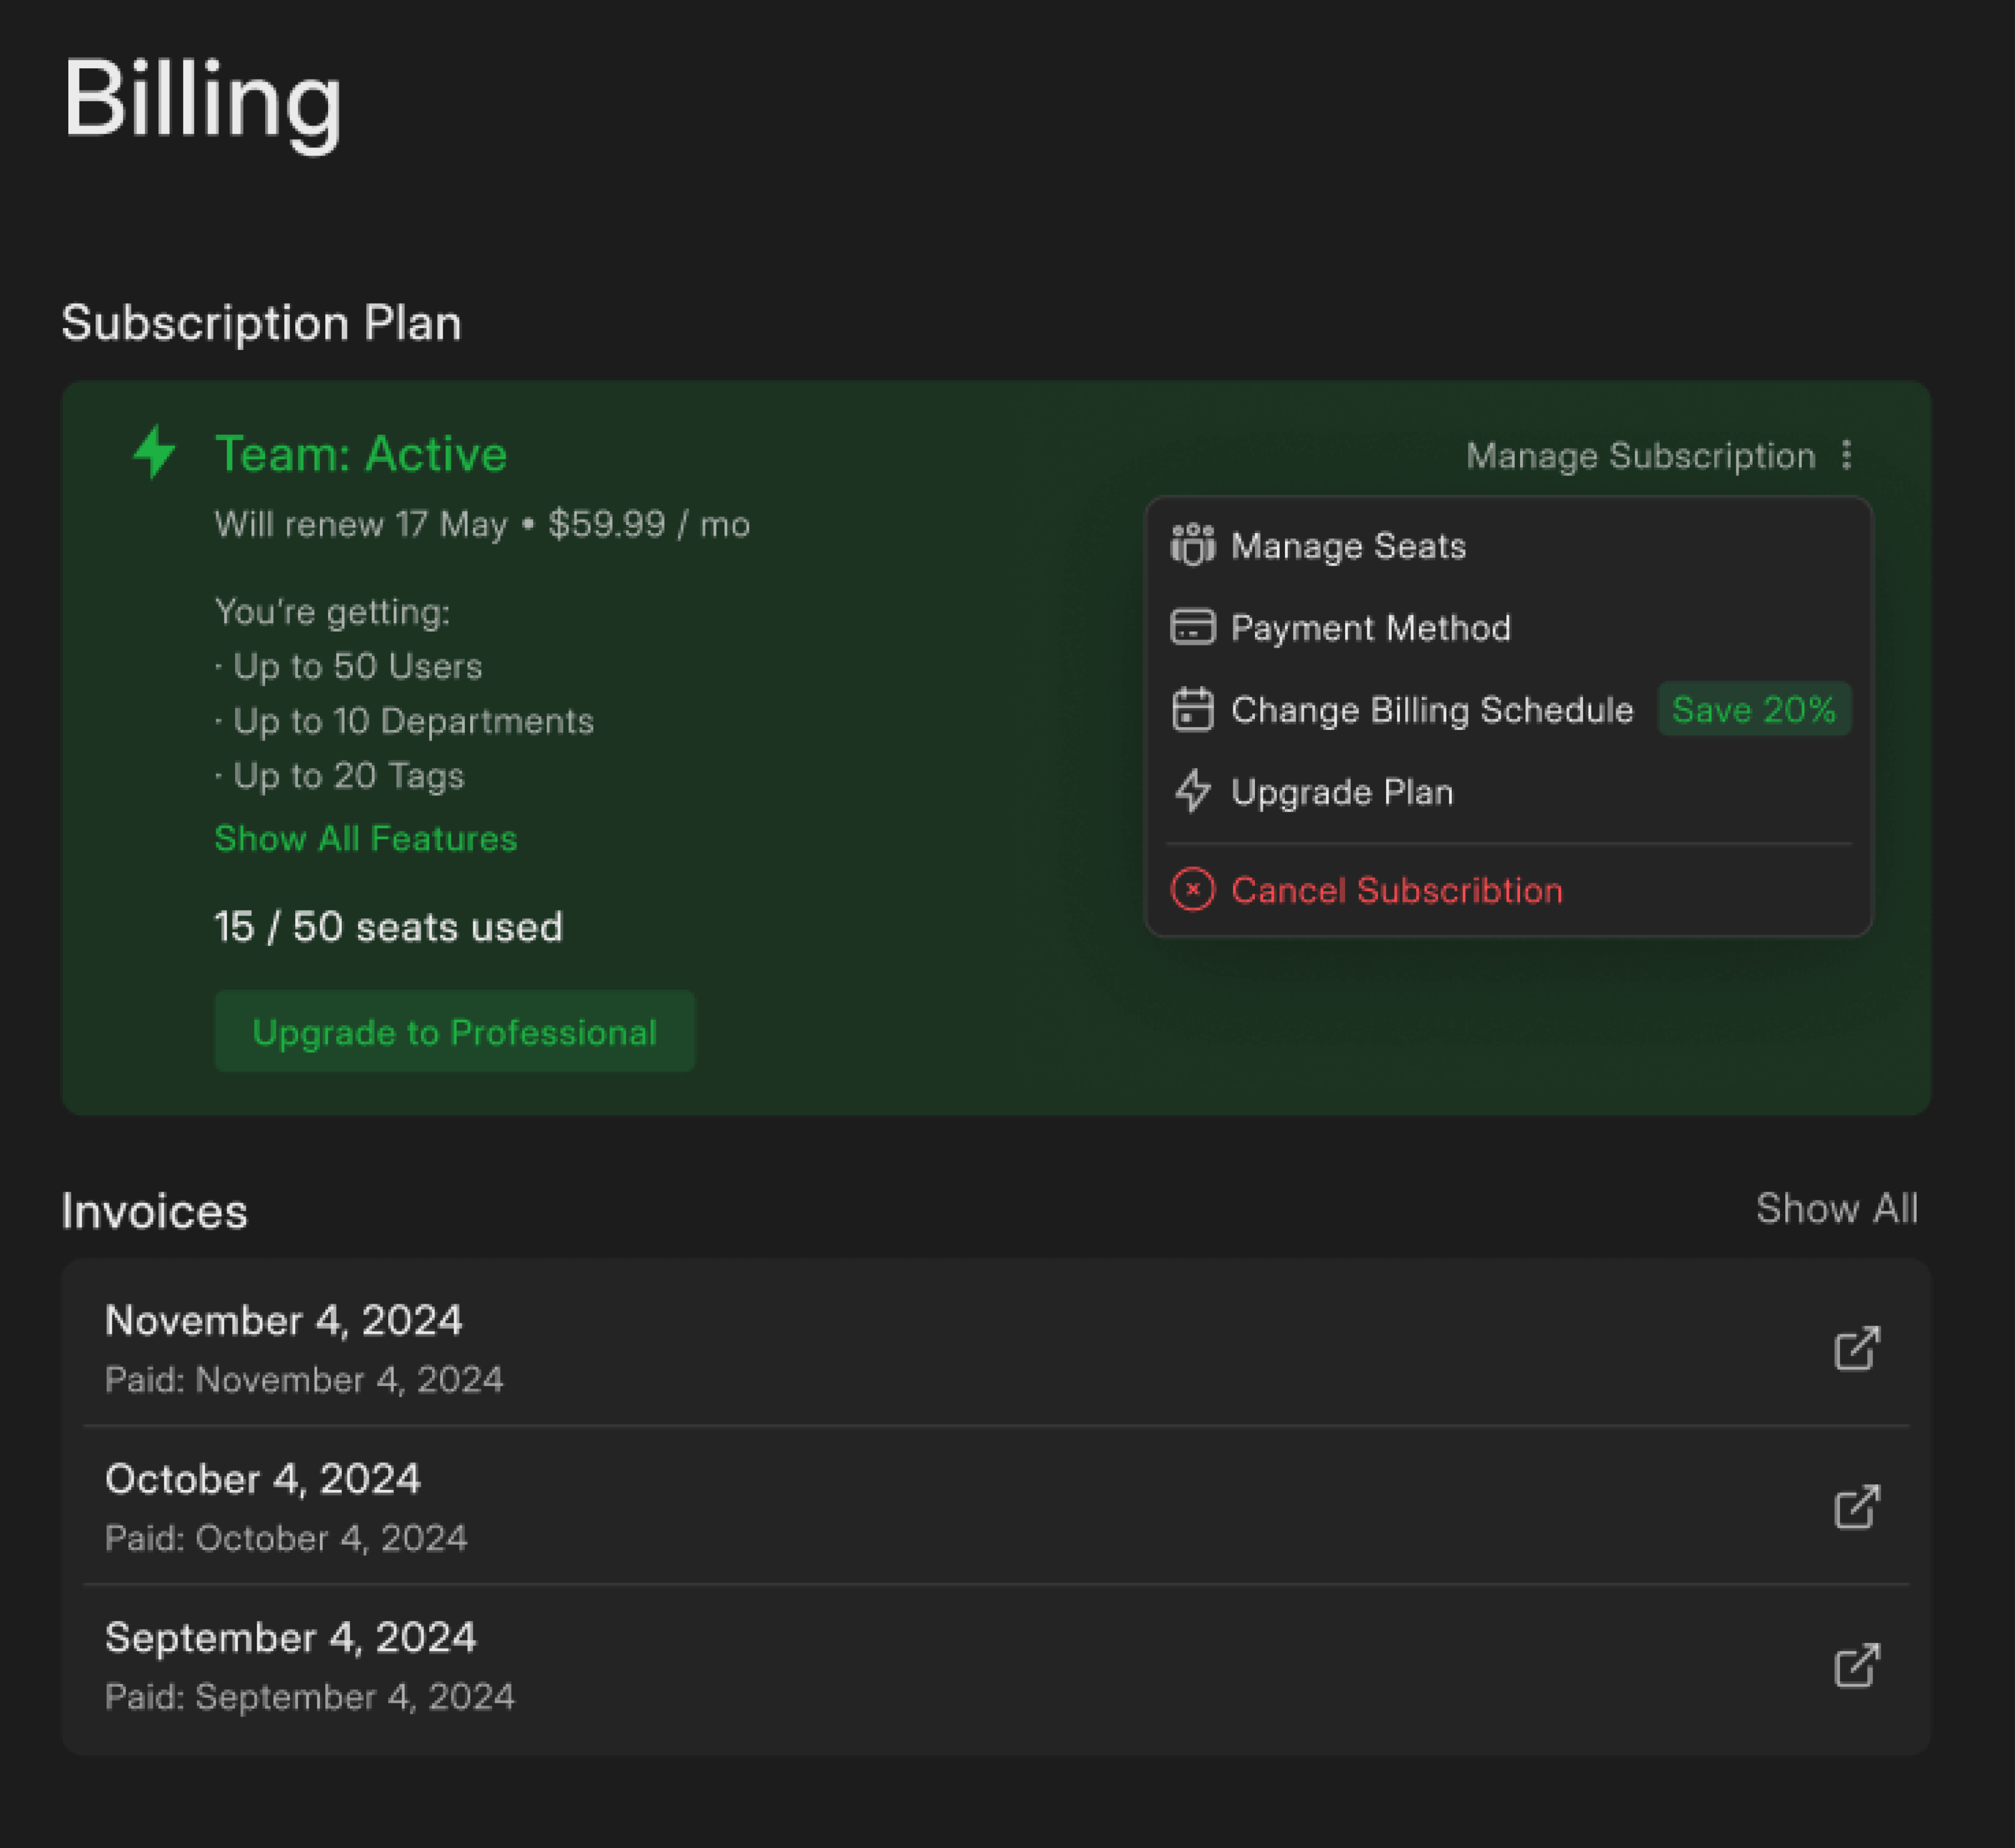The width and height of the screenshot is (2015, 1848).
Task: Select the Change Billing Schedule menu entry
Action: tap(1431, 710)
